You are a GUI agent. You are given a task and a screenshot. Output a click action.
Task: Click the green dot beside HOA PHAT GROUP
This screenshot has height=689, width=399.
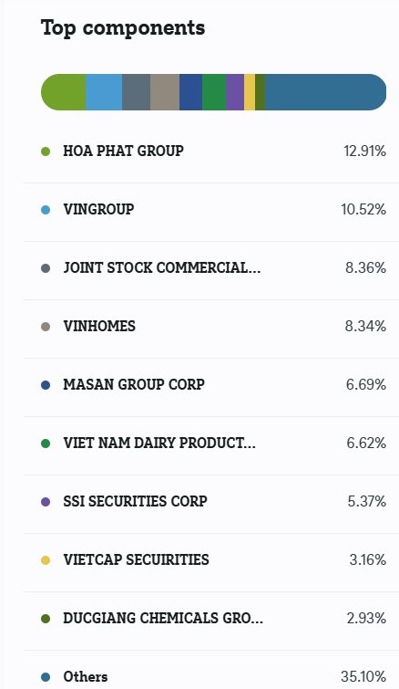pos(46,151)
